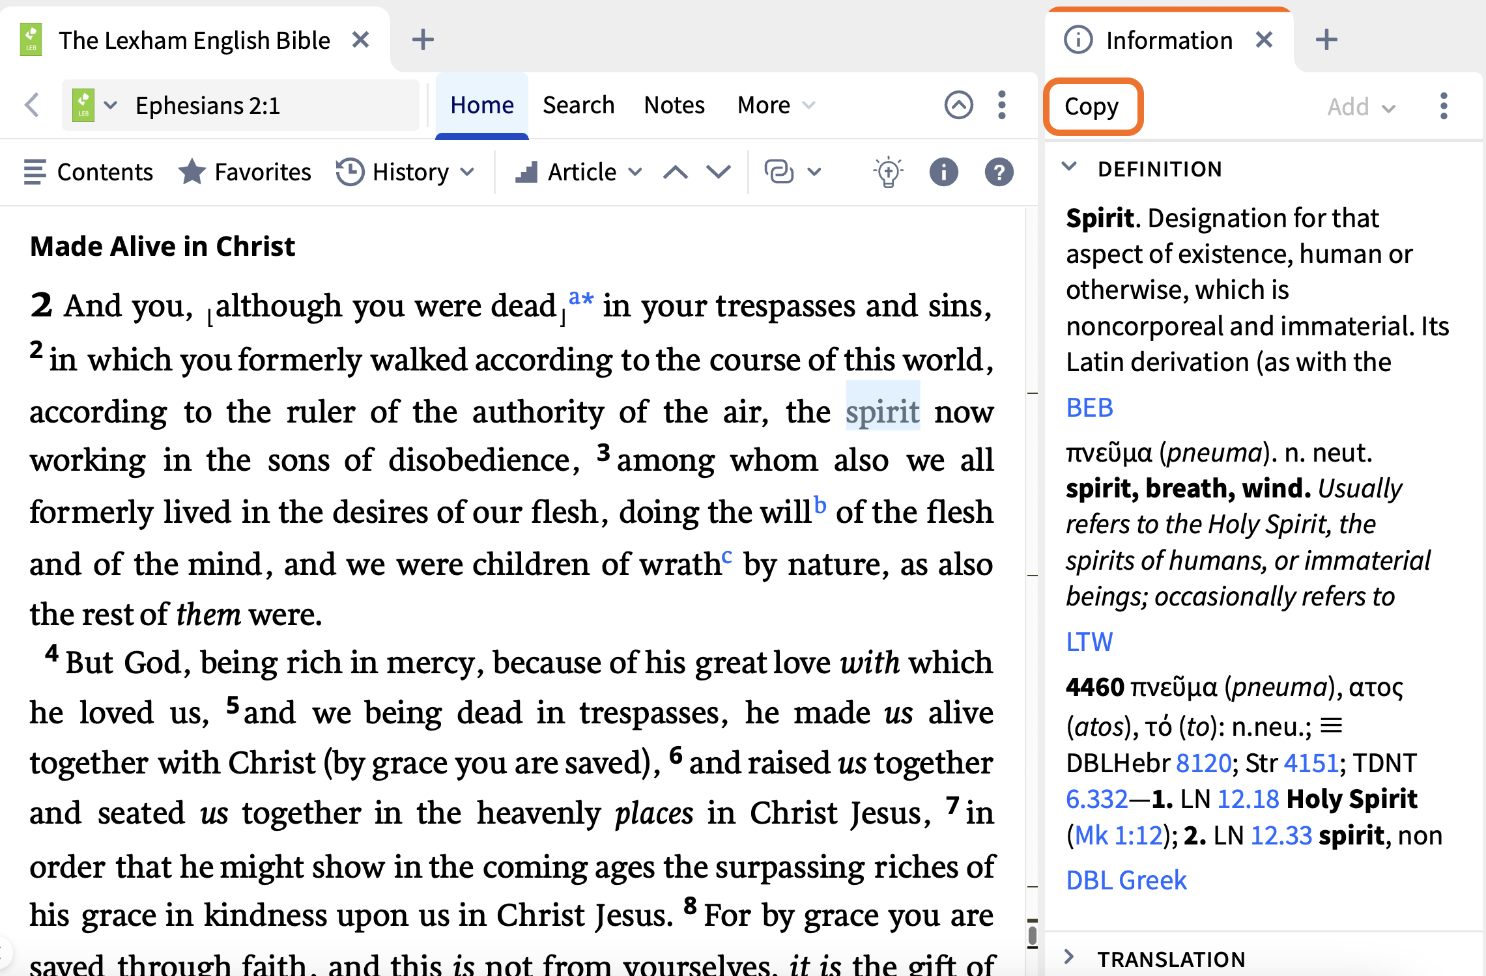Follow the Str 4151 link
The width and height of the screenshot is (1486, 976).
point(1311,762)
